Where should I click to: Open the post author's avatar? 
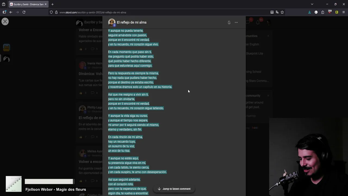pos(112,22)
